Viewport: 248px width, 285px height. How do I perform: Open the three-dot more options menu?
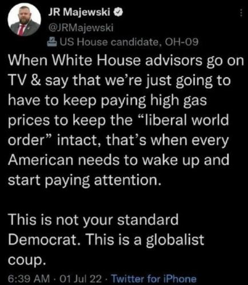pyautogui.click(x=241, y=13)
